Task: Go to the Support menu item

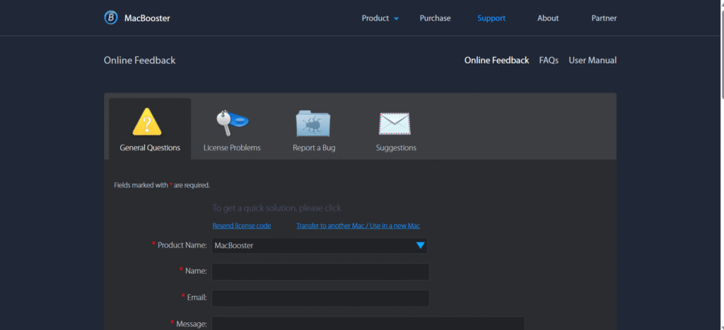Action: [x=491, y=18]
